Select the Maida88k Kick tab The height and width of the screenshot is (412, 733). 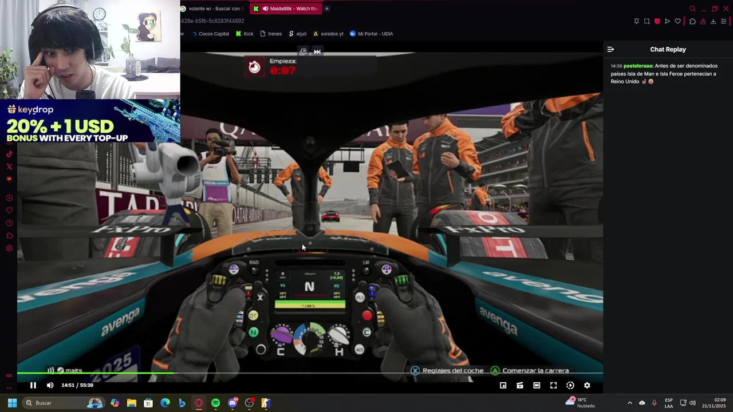(286, 9)
